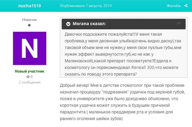Open nucha1510 profile from header username
This screenshot has height=127, width=192.
pos(29,6)
